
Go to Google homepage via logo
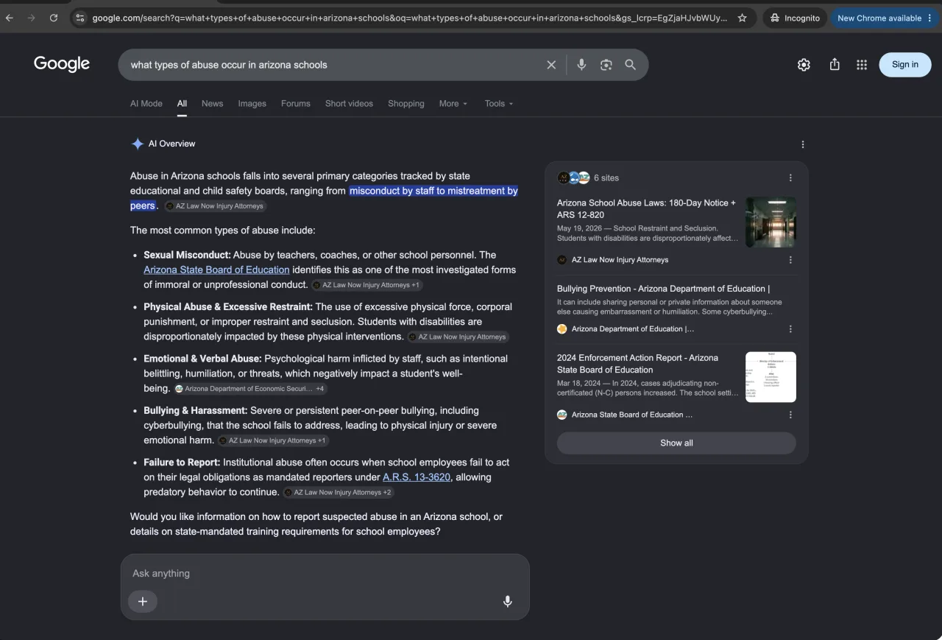coord(62,64)
